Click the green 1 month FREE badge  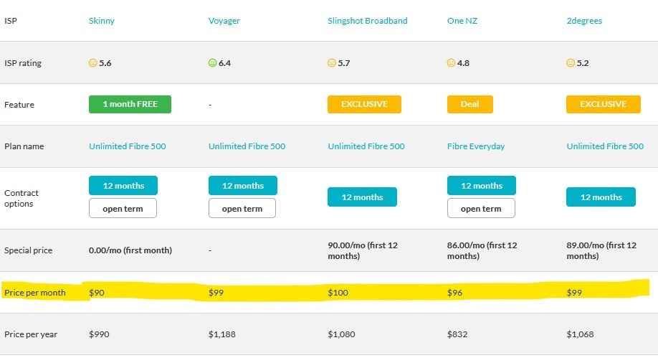pyautogui.click(x=130, y=104)
